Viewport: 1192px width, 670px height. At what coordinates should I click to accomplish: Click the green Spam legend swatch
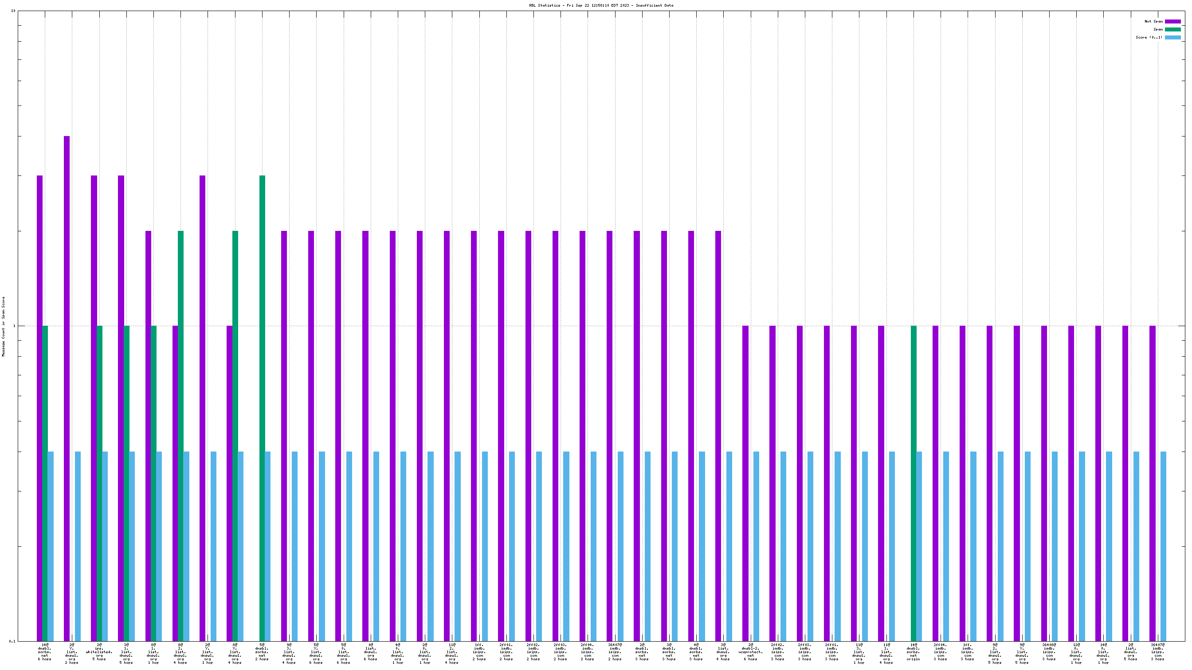1172,29
